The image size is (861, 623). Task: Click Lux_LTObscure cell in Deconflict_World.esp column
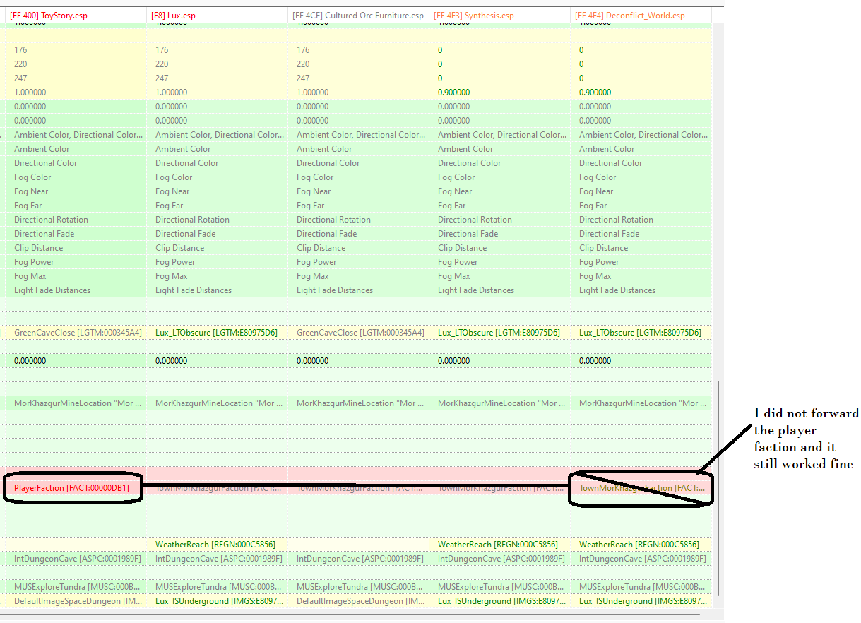pos(641,333)
